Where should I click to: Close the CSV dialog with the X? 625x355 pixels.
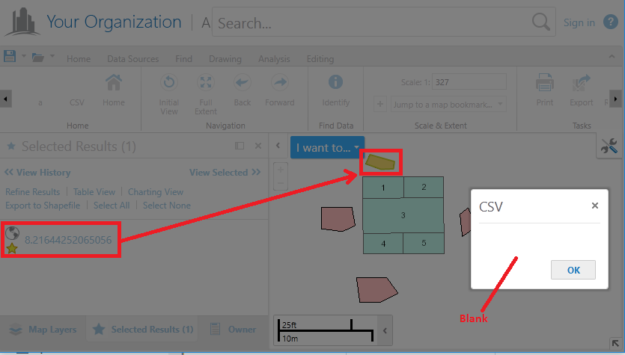595,206
